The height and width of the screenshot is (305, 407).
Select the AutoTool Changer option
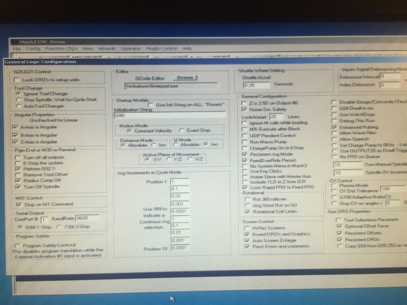coord(18,105)
